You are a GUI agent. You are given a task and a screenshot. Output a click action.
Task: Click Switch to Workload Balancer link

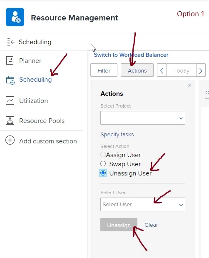click(x=131, y=55)
